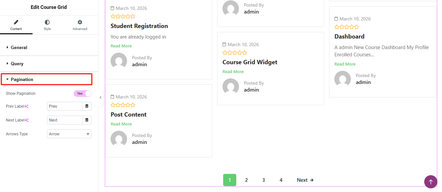Toggle the Show Pagination switch
This screenshot has width=442, height=192.
pyautogui.click(x=83, y=94)
